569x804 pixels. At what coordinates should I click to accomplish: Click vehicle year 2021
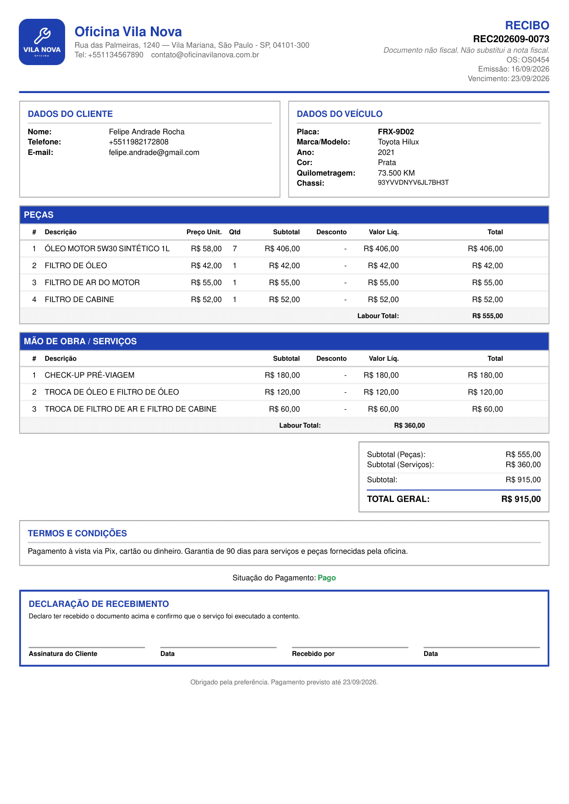386,152
